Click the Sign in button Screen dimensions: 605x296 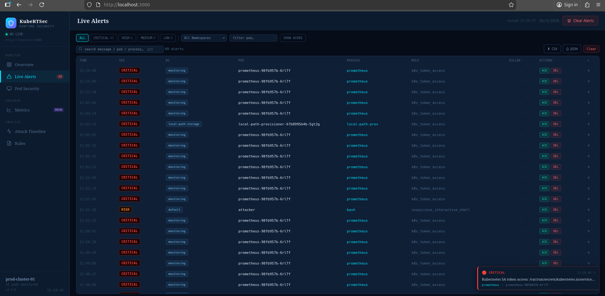click(567, 5)
